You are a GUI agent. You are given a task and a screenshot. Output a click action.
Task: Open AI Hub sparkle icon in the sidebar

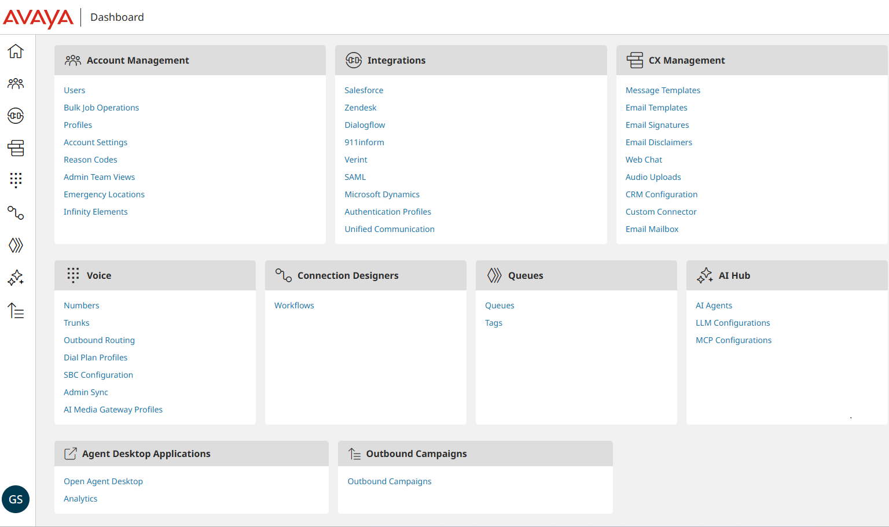[x=16, y=278]
